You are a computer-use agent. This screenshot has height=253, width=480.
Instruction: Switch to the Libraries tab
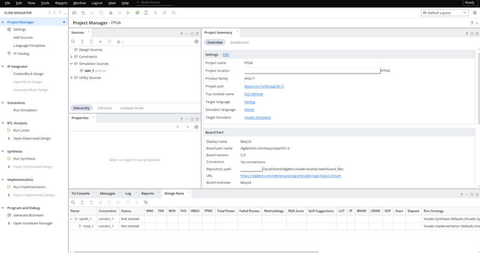point(105,108)
